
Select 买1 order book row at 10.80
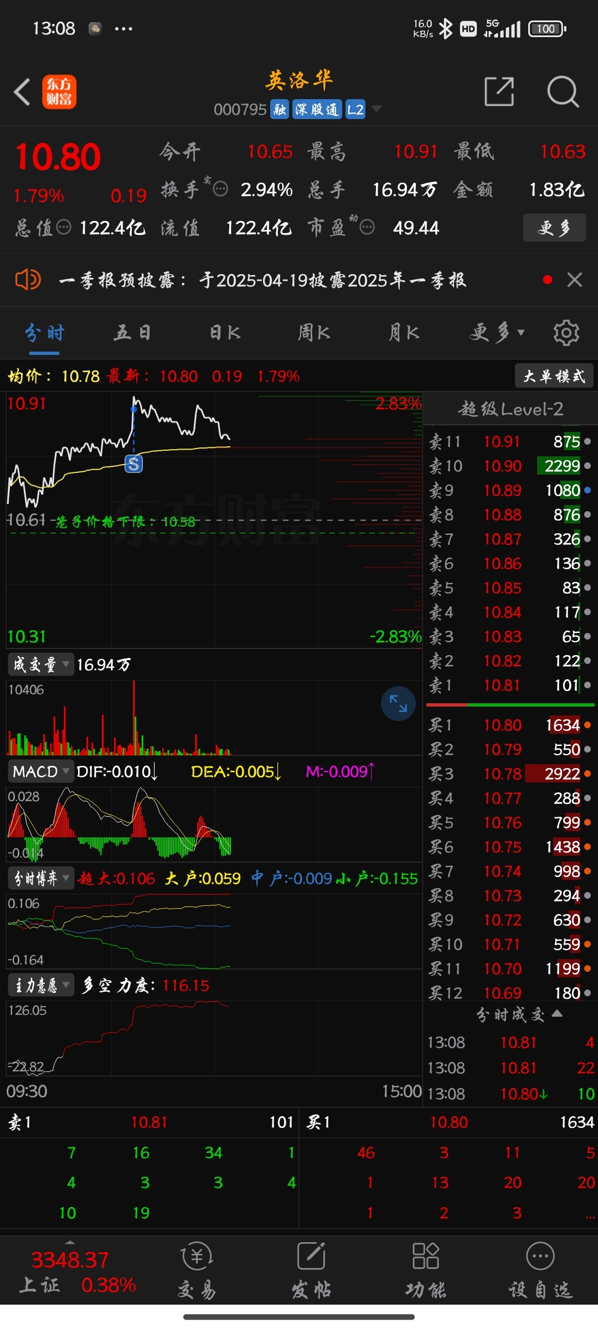(x=510, y=725)
